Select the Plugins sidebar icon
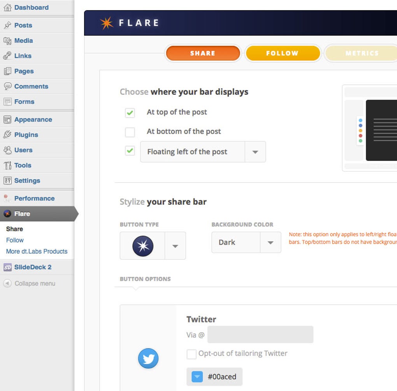This screenshot has width=397, height=391. (x=8, y=135)
